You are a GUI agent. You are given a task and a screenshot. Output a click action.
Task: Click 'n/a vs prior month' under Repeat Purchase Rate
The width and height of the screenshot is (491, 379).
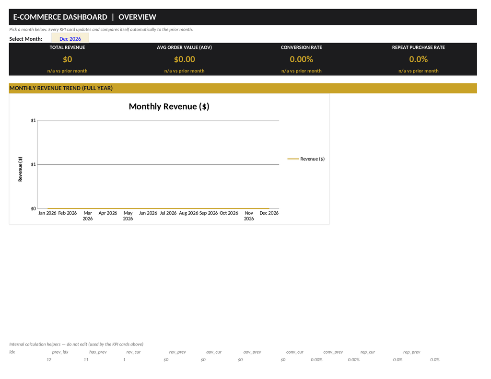418,71
